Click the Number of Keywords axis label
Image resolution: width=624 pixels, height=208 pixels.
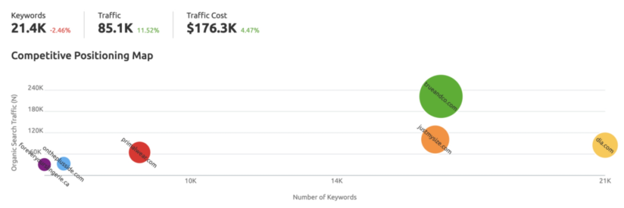[325, 197]
